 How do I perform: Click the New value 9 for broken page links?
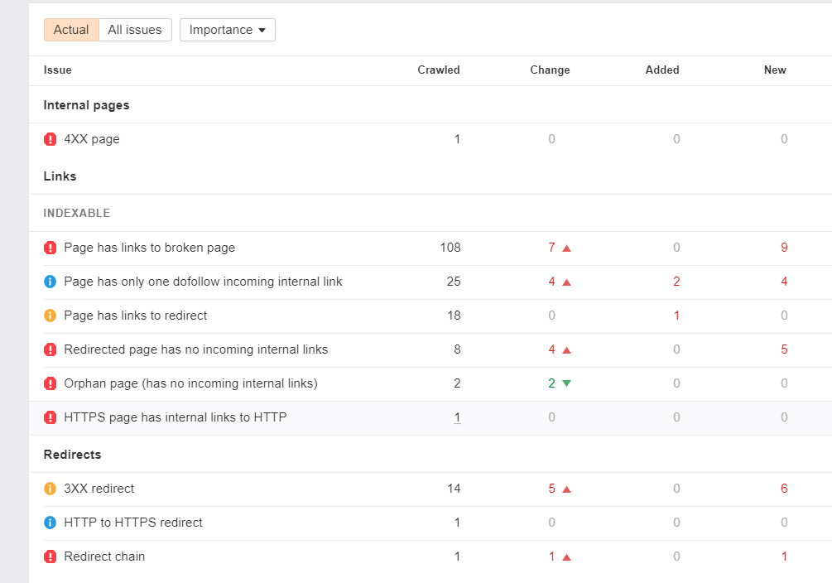point(784,248)
